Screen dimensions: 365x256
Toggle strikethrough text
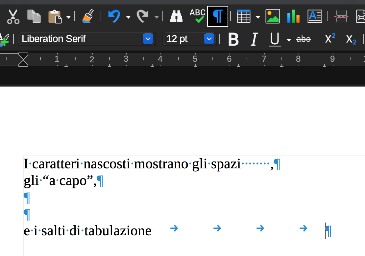coord(303,39)
